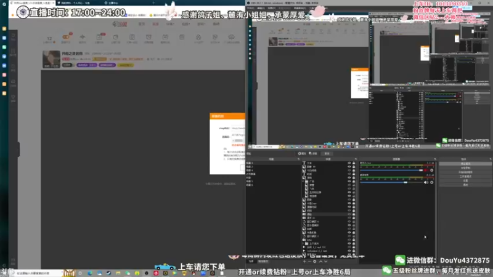Click the yellow icon atop left sidebar
This screenshot has width=493, height=277.
[4, 28]
